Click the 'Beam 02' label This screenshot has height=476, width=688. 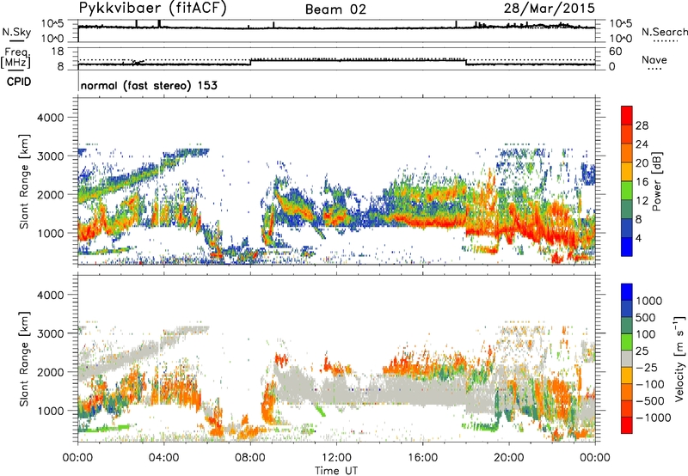pos(335,9)
